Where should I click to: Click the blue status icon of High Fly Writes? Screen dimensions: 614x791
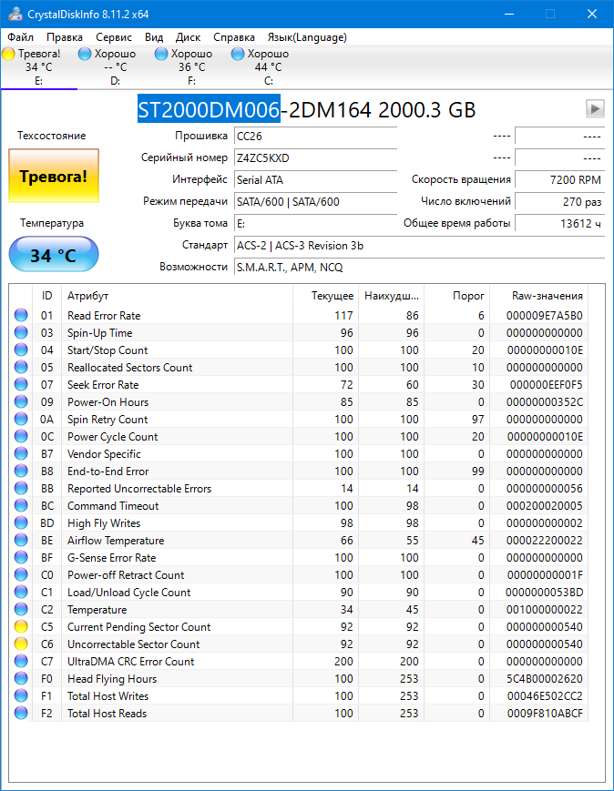click(x=21, y=522)
